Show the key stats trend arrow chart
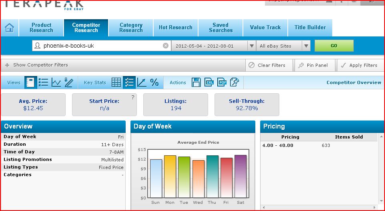Screen dimensions: 385x211 (x=142, y=82)
